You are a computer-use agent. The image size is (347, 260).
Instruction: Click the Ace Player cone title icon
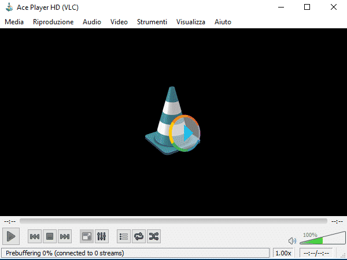click(x=9, y=7)
